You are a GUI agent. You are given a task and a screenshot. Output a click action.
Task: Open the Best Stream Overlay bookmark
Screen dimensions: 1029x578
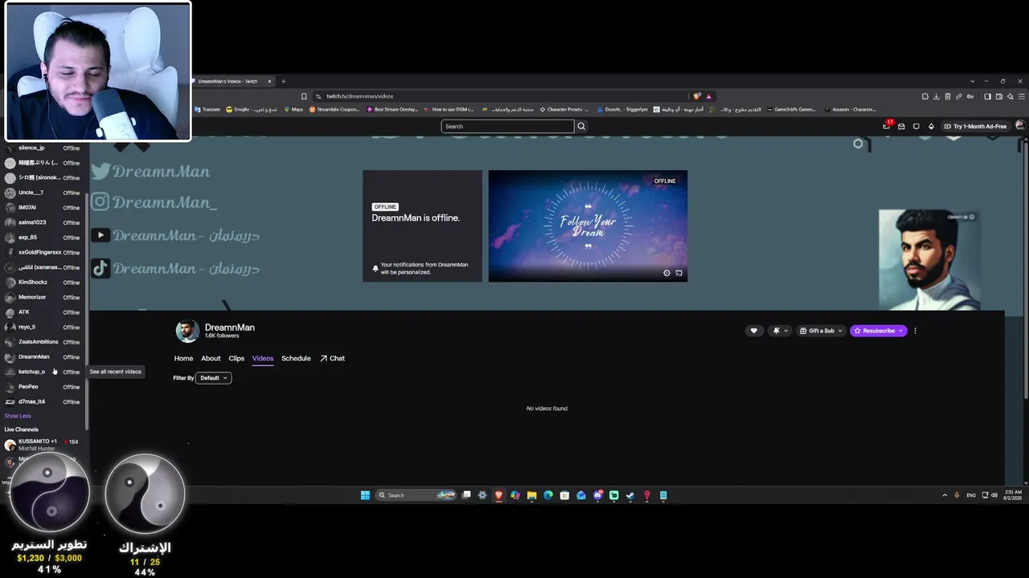pos(392,109)
